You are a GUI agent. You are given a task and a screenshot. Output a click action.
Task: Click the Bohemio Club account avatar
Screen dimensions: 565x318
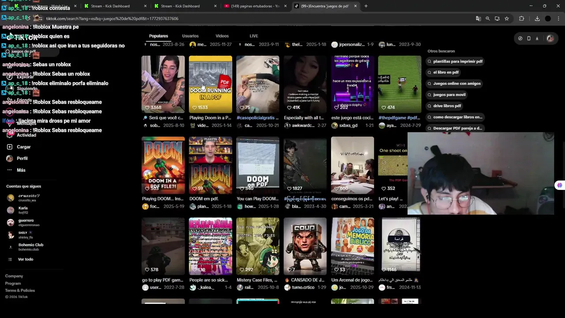click(x=11, y=247)
